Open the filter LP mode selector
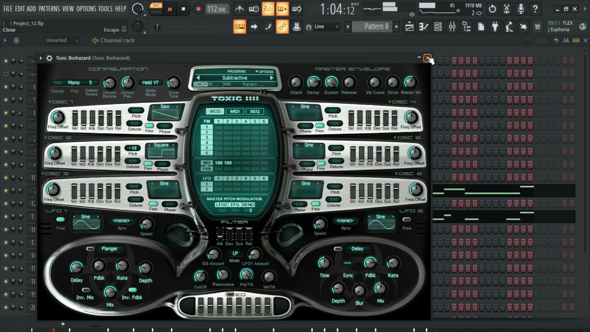Image resolution: width=590 pixels, height=332 pixels. 235,253
